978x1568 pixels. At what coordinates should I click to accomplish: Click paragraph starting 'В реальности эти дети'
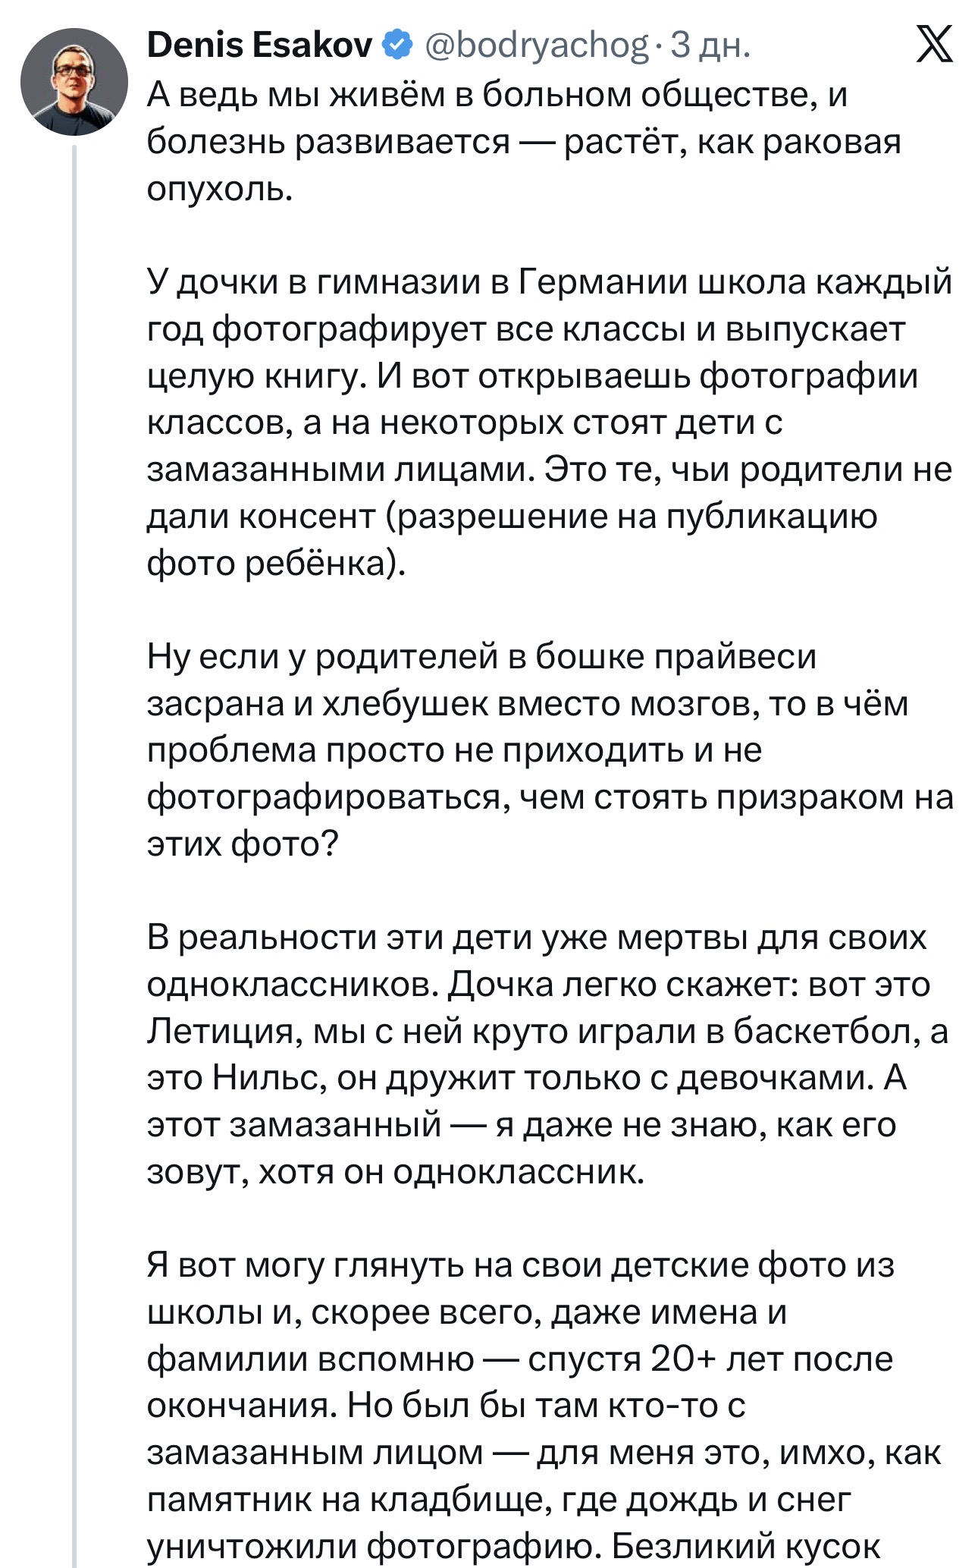point(547,1054)
